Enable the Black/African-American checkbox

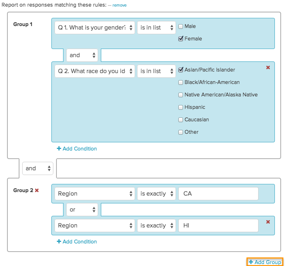(181, 82)
